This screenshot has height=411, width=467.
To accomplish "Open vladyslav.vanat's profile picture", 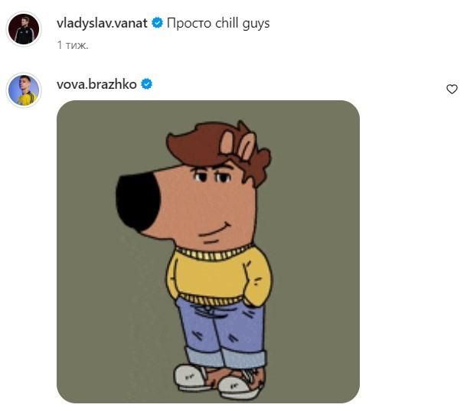I will pyautogui.click(x=24, y=29).
